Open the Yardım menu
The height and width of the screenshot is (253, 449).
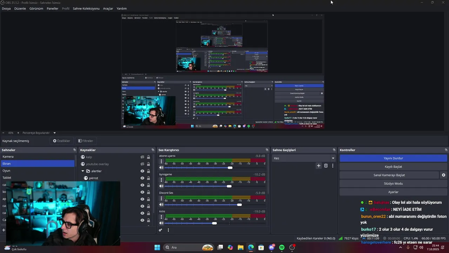coord(122,8)
